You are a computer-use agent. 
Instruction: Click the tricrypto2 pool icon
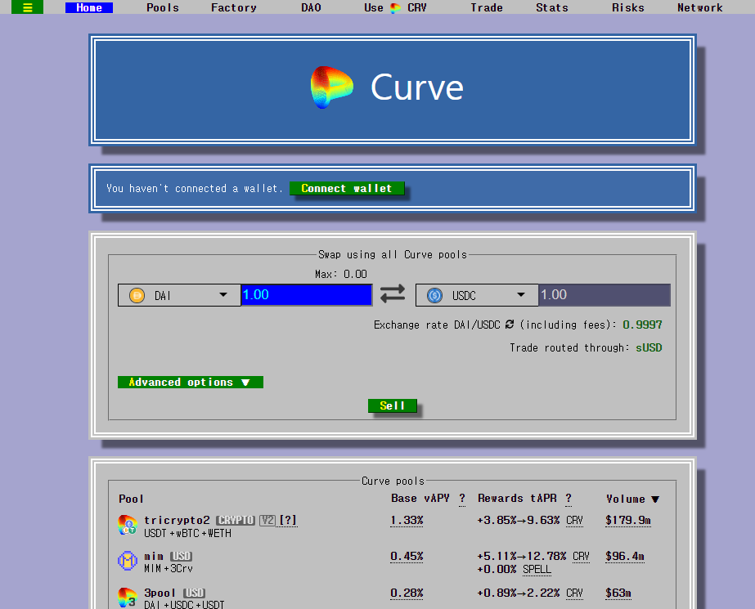click(128, 526)
